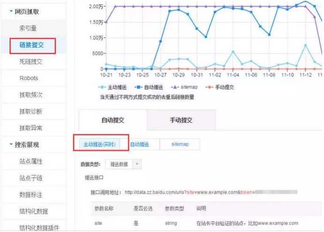Open 索引量 in the sidebar

28,28
